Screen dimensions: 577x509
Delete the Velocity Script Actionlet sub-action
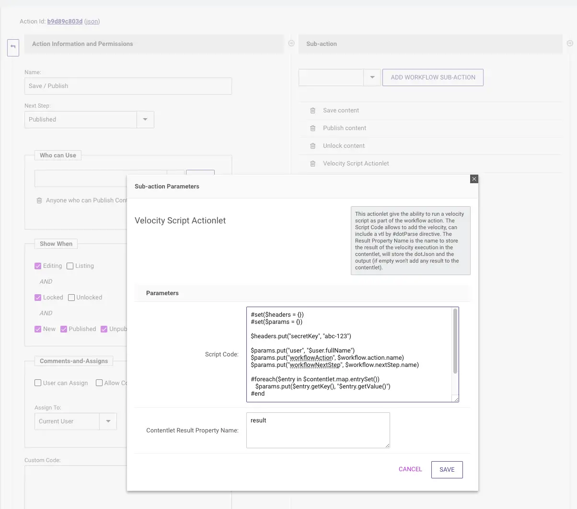click(x=313, y=164)
